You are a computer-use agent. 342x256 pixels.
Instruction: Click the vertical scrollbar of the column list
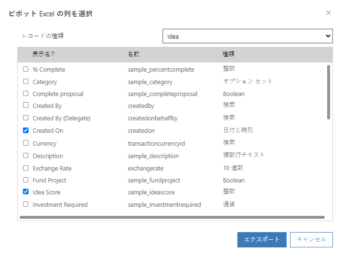[329, 92]
